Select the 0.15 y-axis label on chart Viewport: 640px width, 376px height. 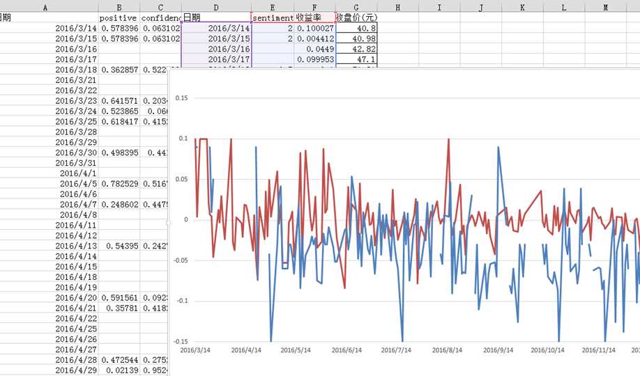tap(181, 98)
